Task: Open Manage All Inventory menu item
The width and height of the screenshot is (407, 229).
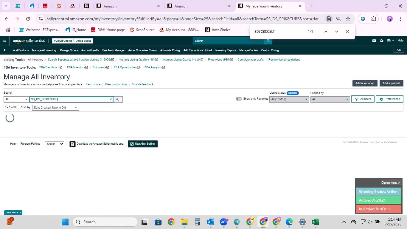Action: pyautogui.click(x=44, y=50)
